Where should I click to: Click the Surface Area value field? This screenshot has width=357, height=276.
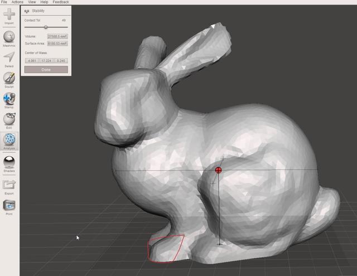point(57,43)
